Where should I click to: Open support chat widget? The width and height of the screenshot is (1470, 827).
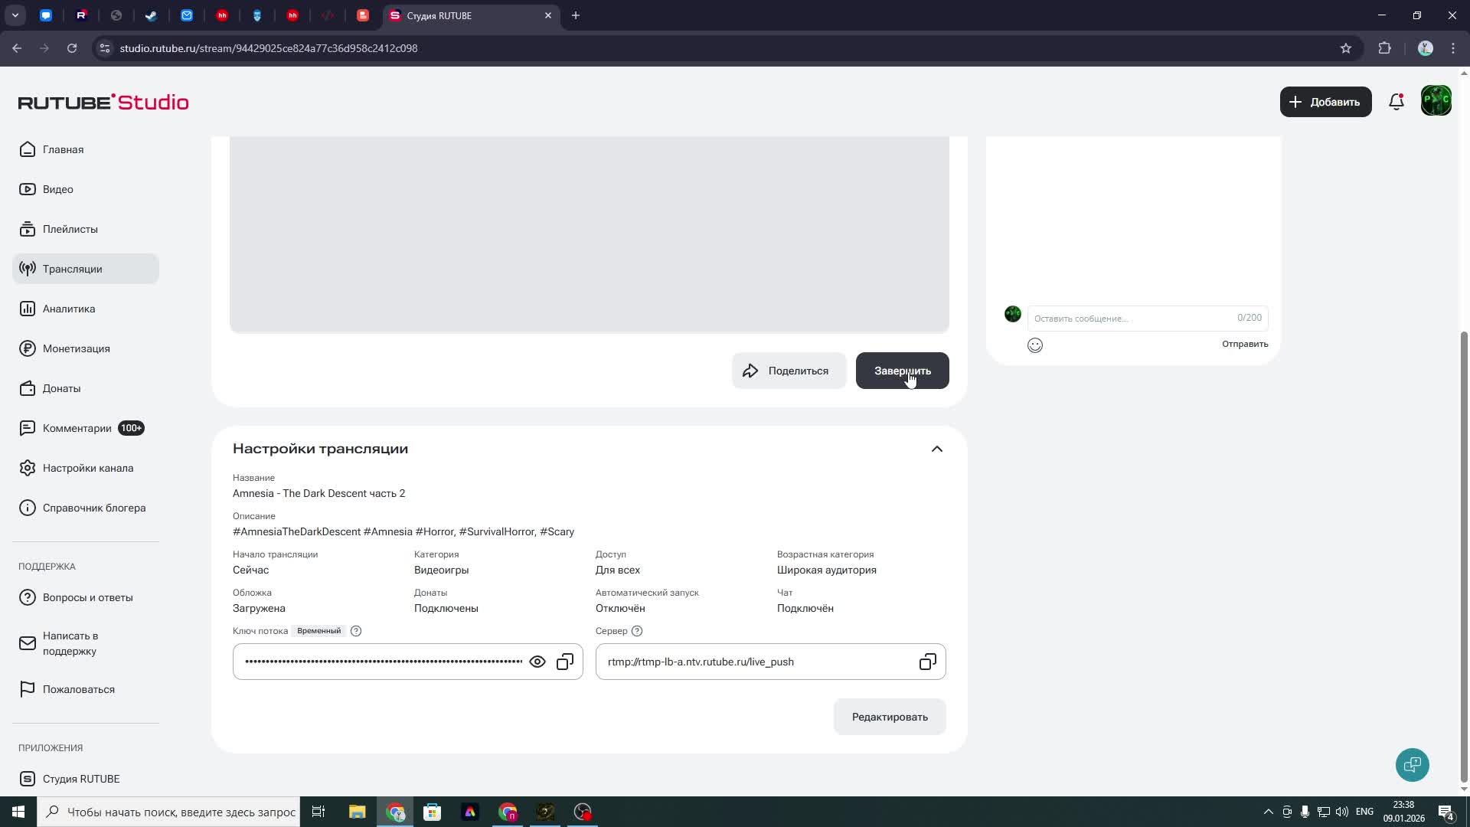[1412, 765]
